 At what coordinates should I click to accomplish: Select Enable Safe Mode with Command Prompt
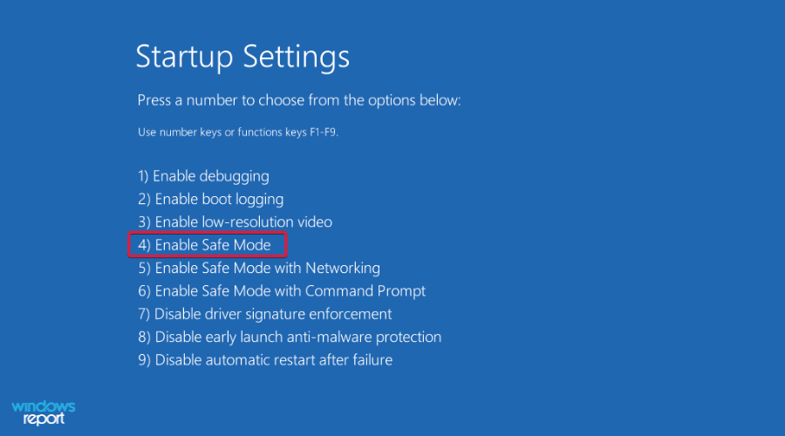[x=282, y=290]
